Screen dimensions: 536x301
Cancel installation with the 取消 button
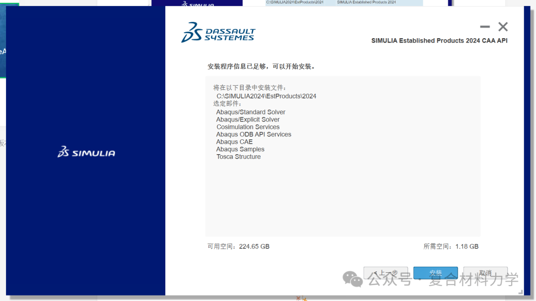pos(485,273)
